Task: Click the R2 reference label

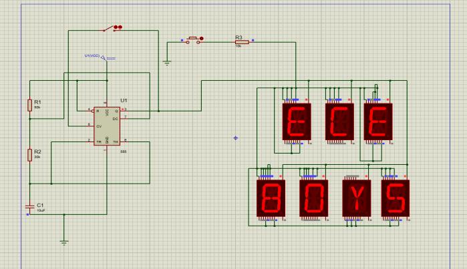Action: click(x=38, y=152)
